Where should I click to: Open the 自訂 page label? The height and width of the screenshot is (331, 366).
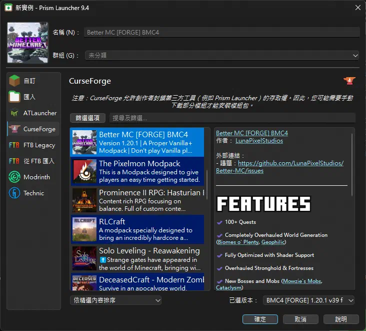[x=29, y=81]
